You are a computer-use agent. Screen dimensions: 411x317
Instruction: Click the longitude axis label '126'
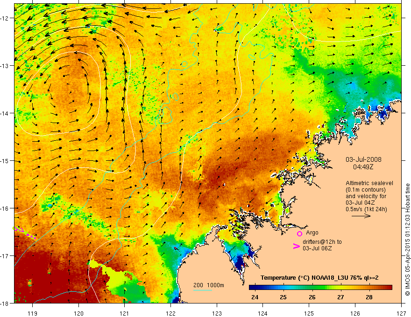[x=355, y=313]
